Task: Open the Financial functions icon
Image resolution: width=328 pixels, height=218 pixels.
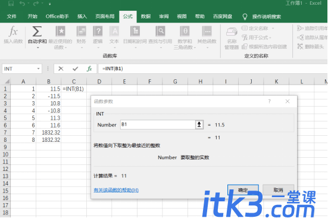Action: point(82,32)
